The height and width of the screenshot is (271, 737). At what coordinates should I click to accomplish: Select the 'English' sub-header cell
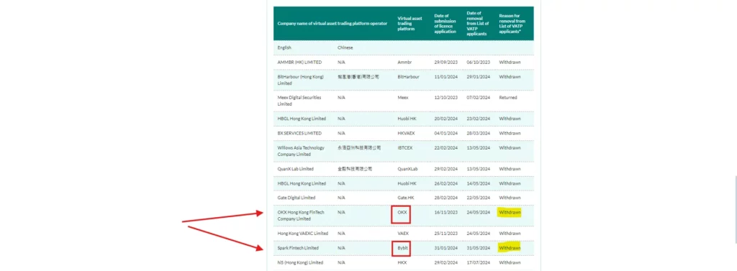pos(284,47)
